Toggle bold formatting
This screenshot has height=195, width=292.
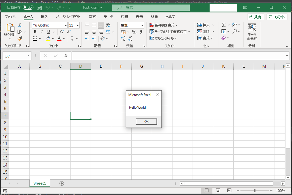pos(35,32)
